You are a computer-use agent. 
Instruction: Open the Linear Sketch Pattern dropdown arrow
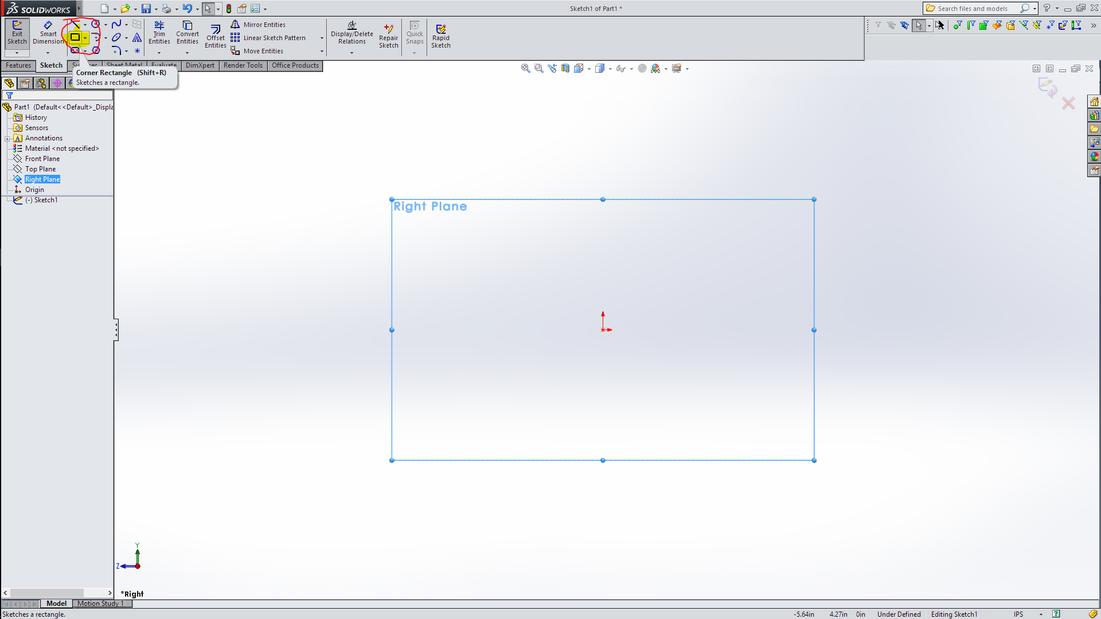click(x=322, y=38)
